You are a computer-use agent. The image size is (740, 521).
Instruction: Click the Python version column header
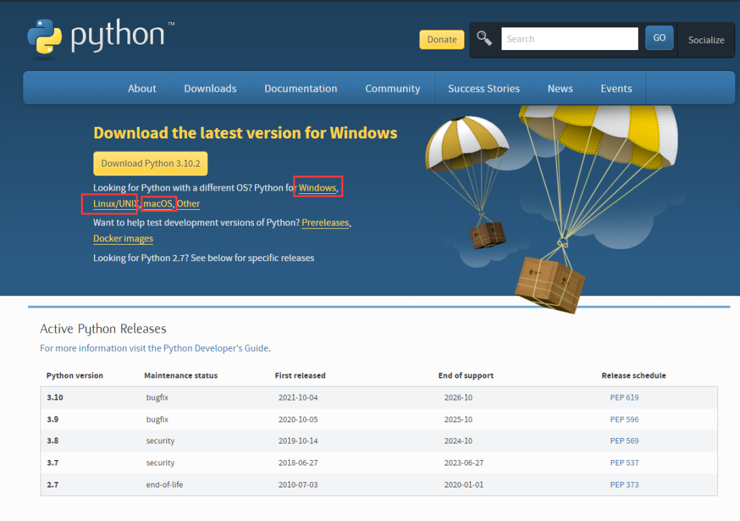(x=75, y=376)
